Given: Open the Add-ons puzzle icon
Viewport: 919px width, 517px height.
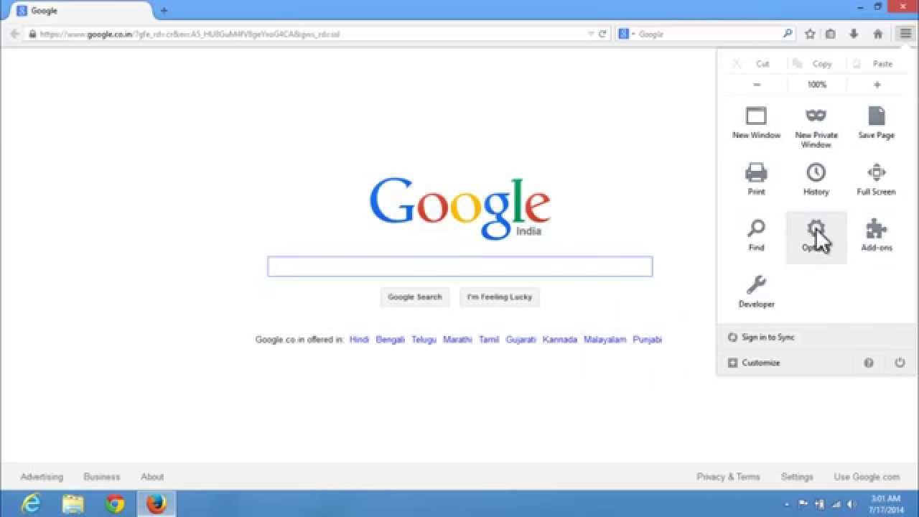Looking at the screenshot, I should click(x=876, y=229).
